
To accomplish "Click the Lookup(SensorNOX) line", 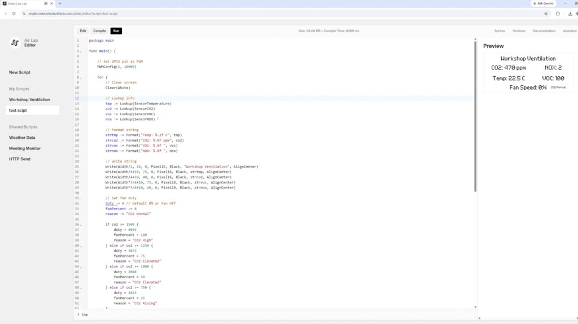I will [130, 120].
